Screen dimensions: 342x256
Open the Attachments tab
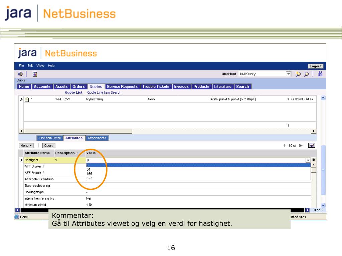coord(97,138)
